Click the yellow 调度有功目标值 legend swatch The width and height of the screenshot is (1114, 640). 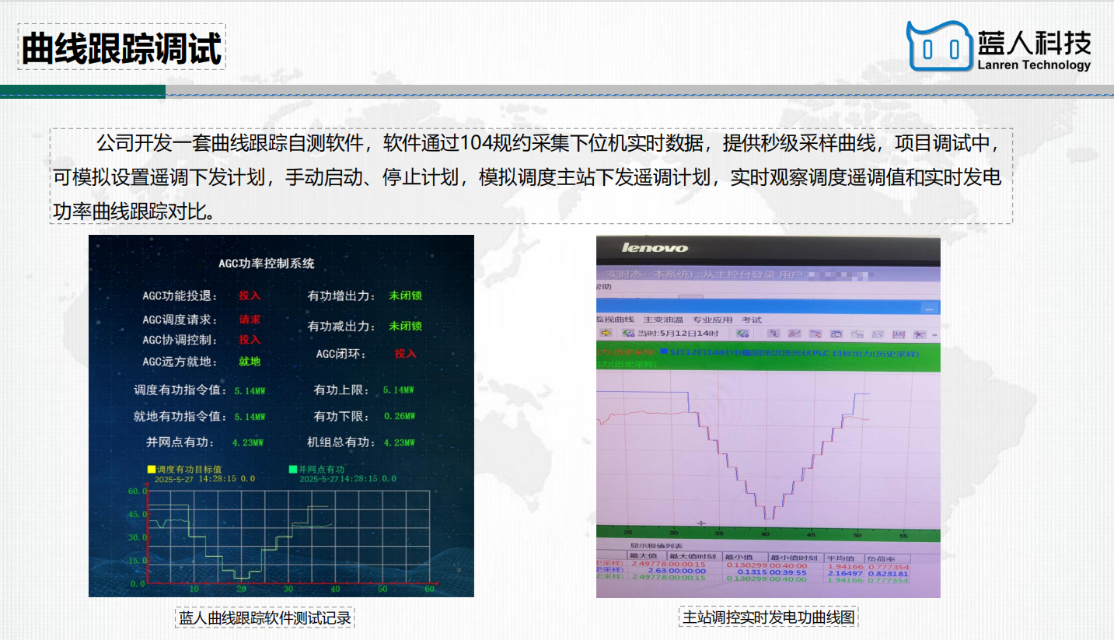pos(152,470)
